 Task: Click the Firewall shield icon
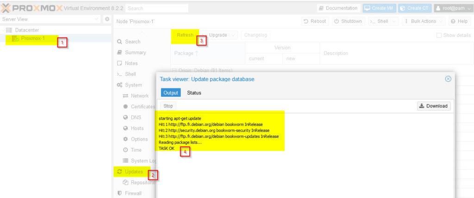click(x=119, y=193)
